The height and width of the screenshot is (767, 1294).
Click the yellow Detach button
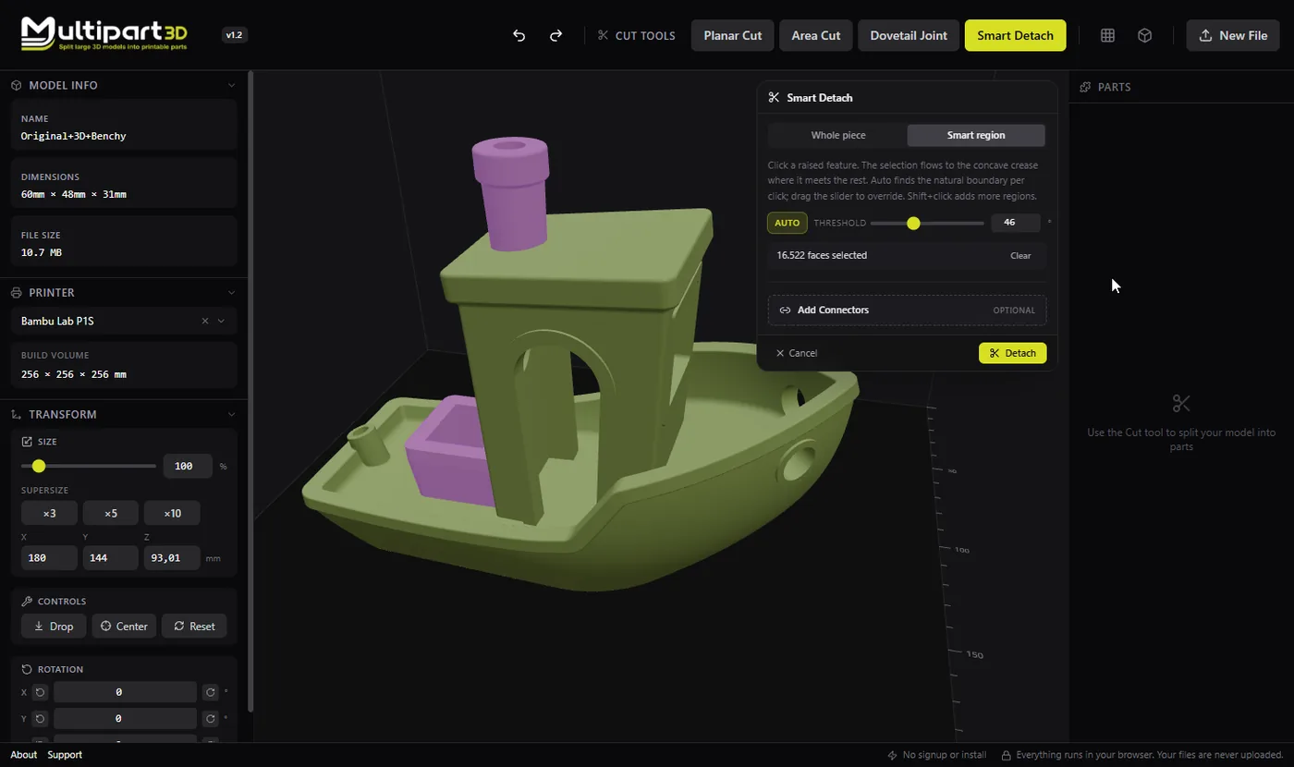coord(1012,353)
